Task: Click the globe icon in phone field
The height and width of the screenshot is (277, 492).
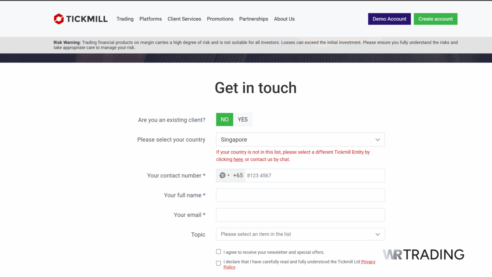Action: point(222,175)
